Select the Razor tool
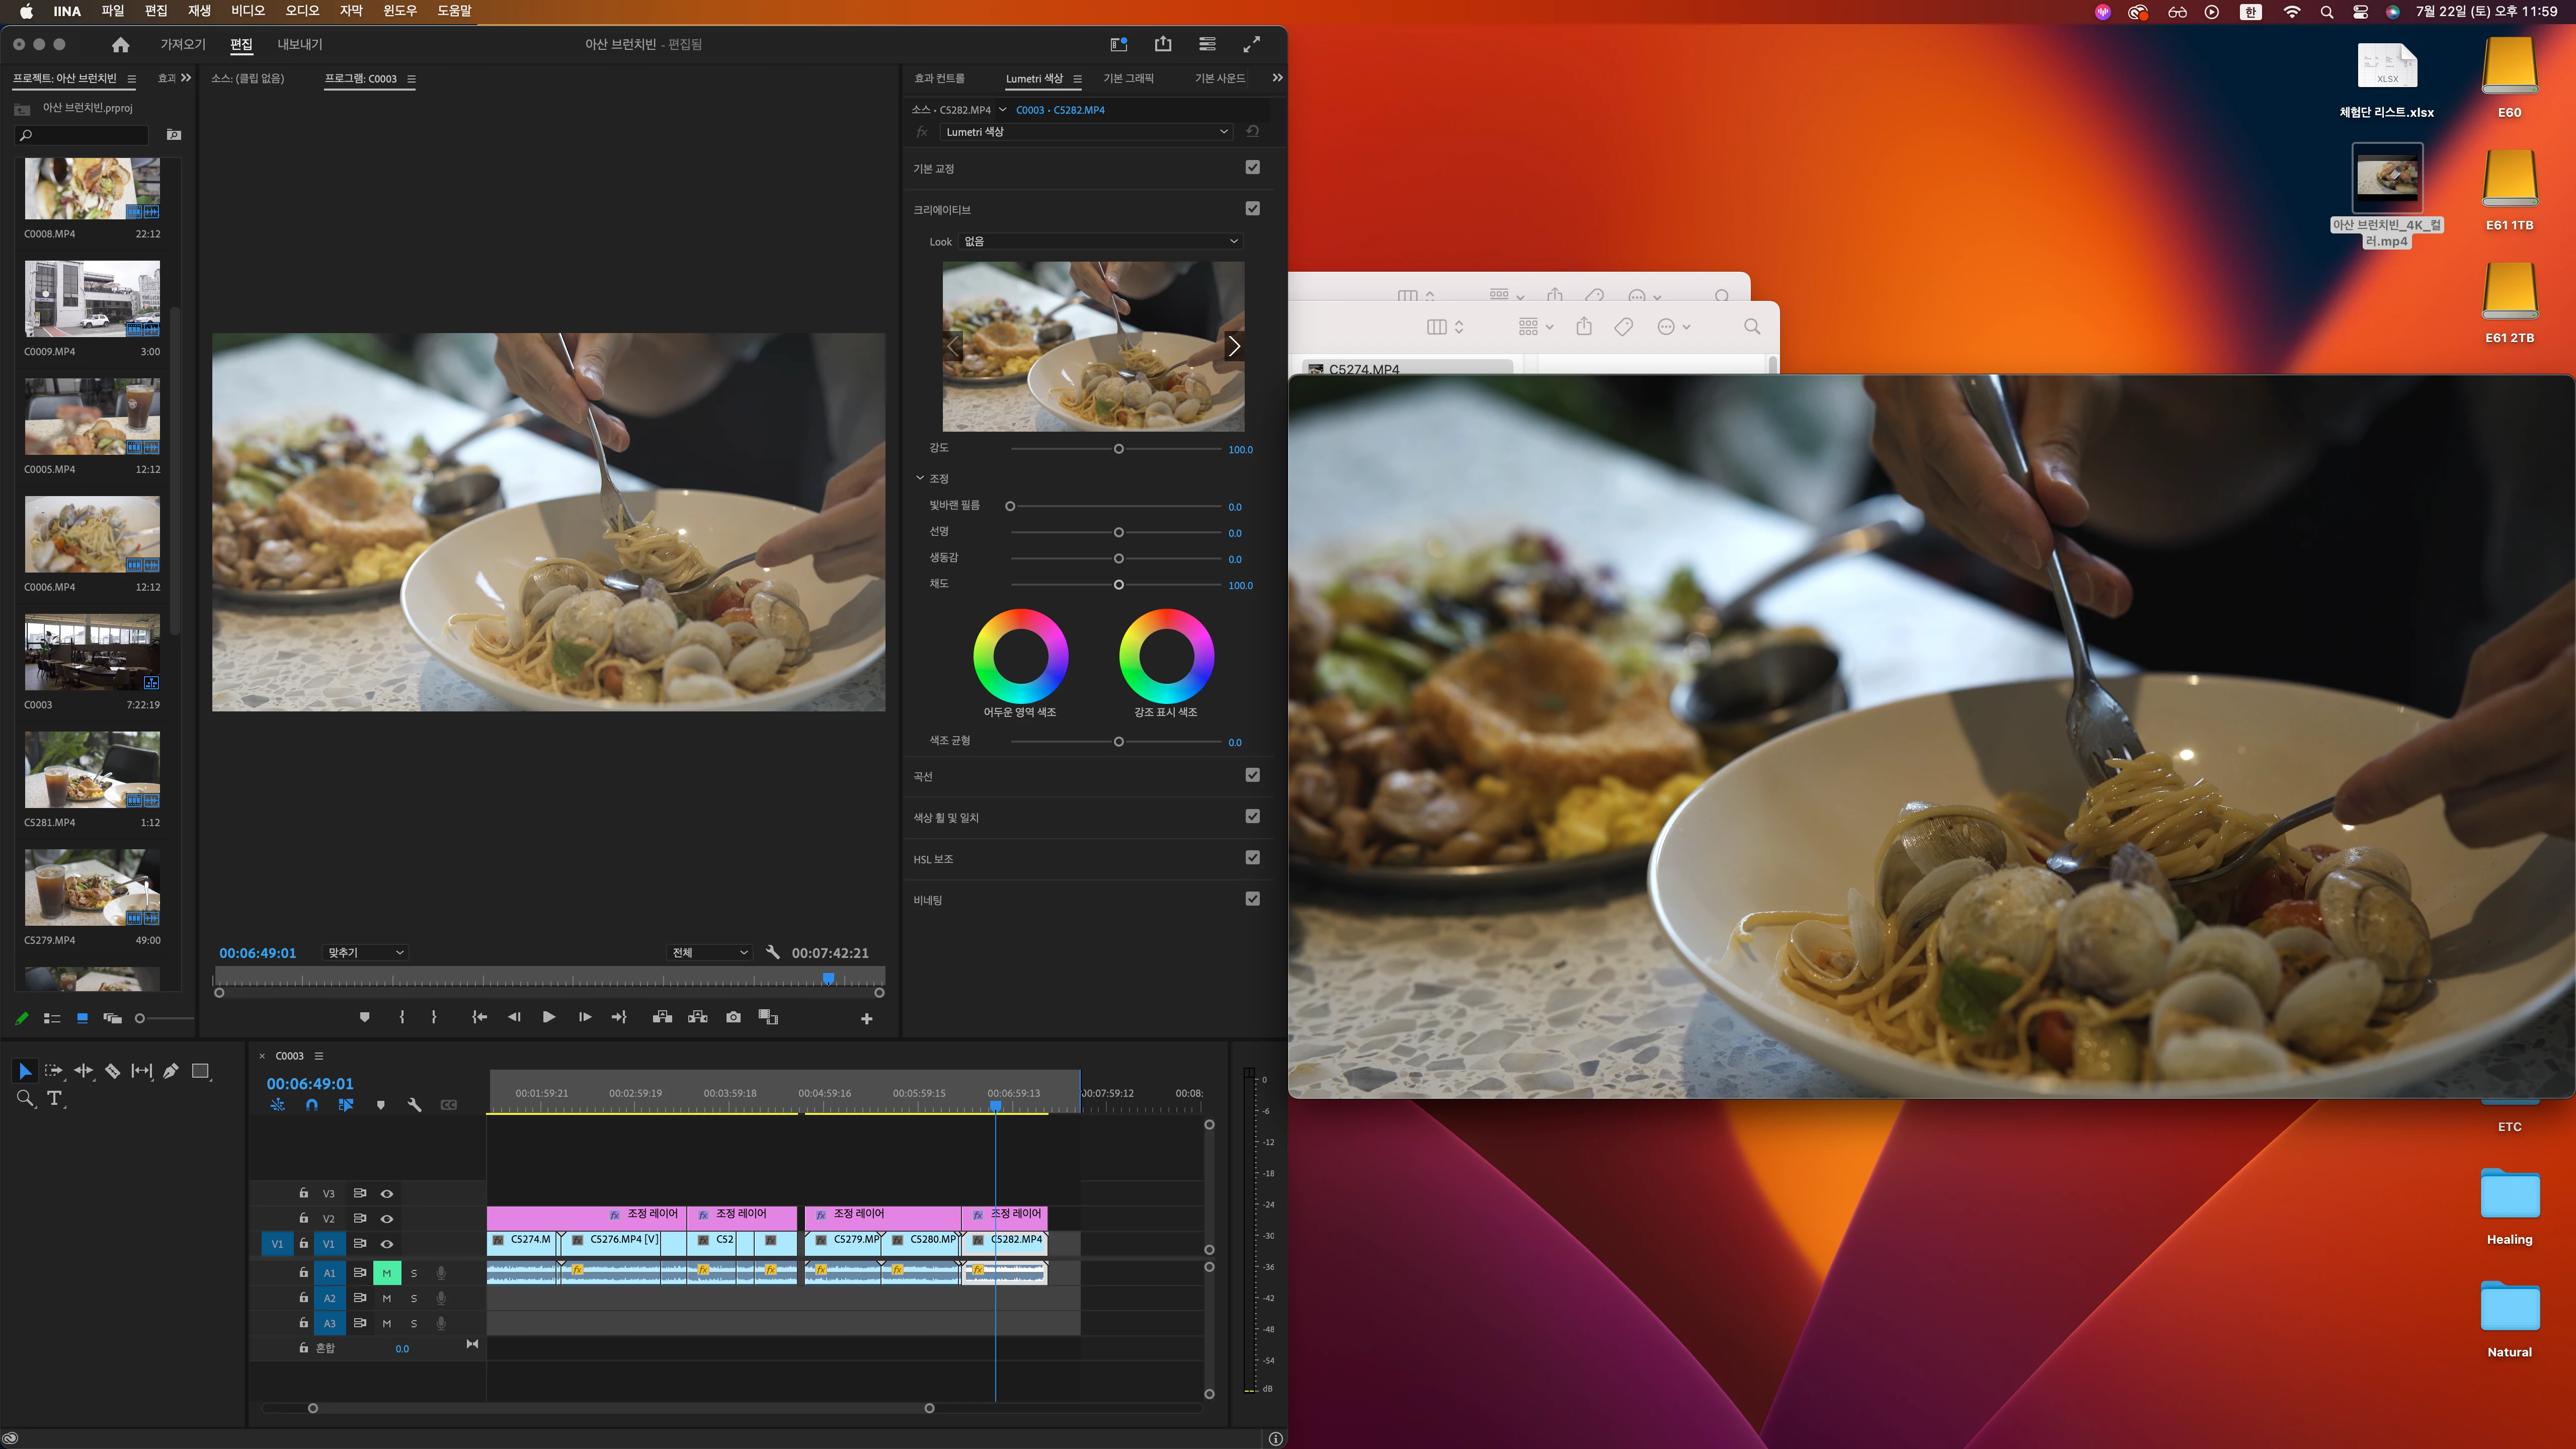 (113, 1071)
